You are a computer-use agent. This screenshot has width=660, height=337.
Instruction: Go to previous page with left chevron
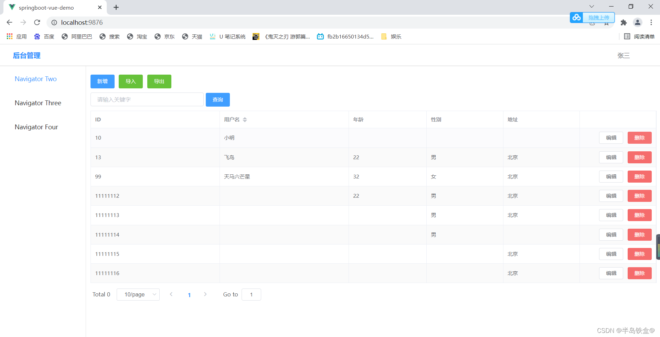(171, 294)
